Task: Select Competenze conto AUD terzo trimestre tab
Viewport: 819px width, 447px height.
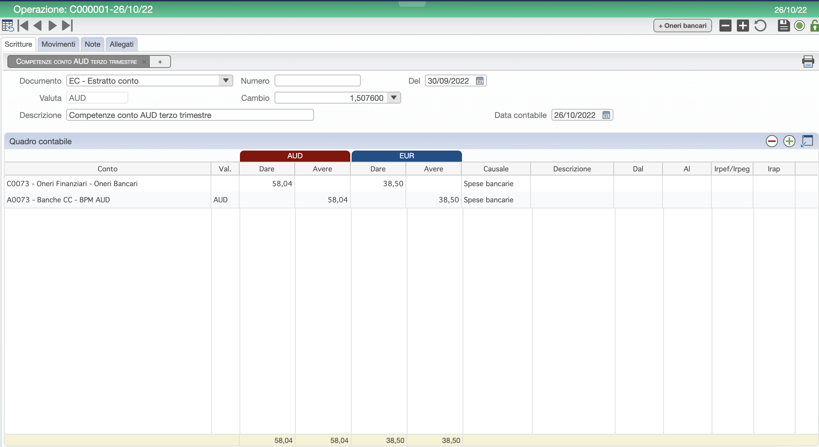Action: (x=76, y=62)
